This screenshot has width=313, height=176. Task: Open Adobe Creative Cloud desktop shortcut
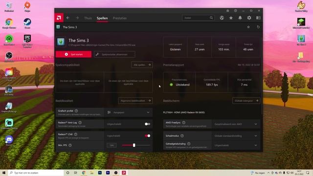(x=9, y=74)
